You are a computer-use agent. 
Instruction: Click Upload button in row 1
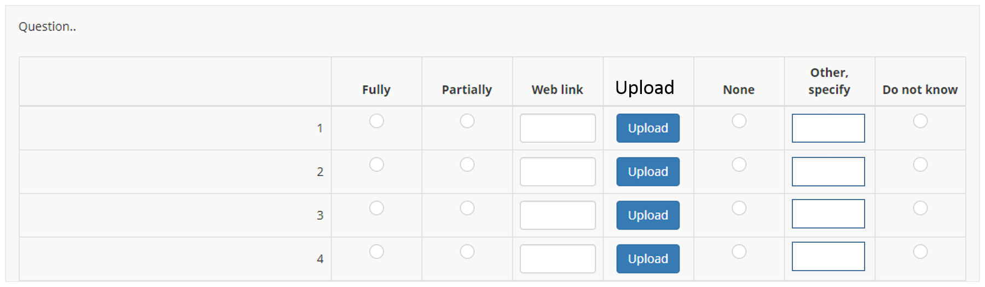(x=647, y=128)
